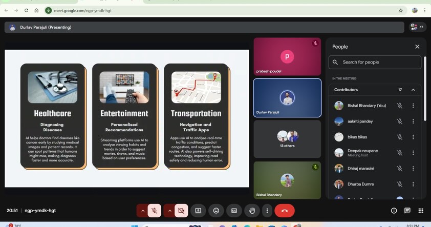The image size is (431, 227).
Task: Click the participant count 17 badge
Action: 418,27
